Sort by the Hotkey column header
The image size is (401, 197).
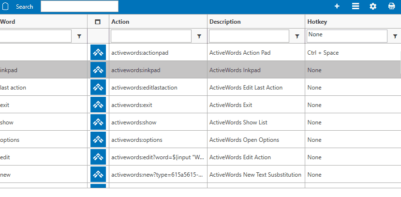pyautogui.click(x=317, y=22)
